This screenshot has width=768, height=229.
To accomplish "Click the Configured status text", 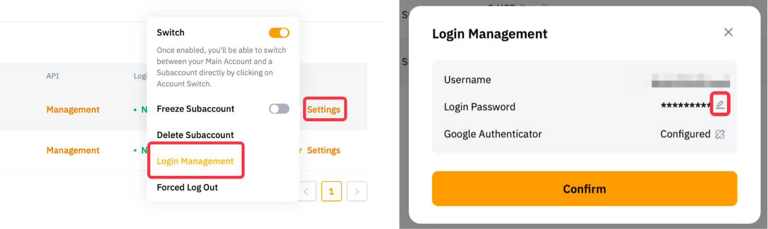I will click(x=685, y=134).
